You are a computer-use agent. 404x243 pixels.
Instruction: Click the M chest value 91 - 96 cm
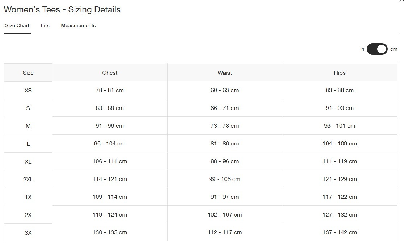pos(110,126)
